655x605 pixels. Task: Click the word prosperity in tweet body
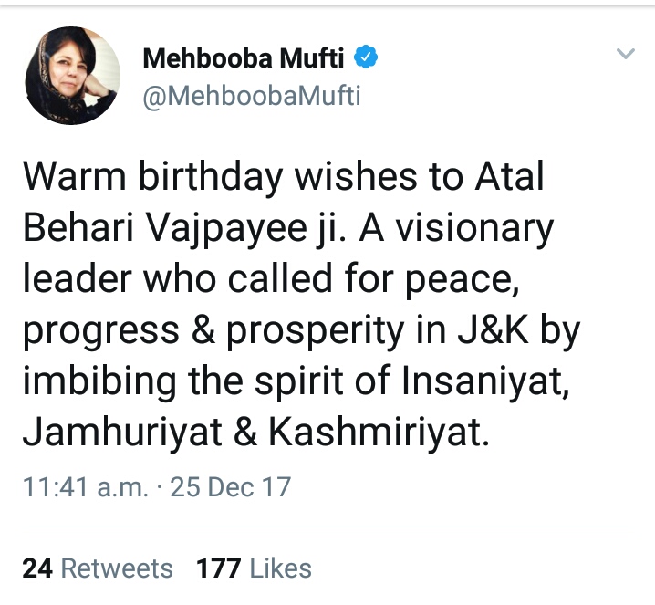(x=316, y=330)
